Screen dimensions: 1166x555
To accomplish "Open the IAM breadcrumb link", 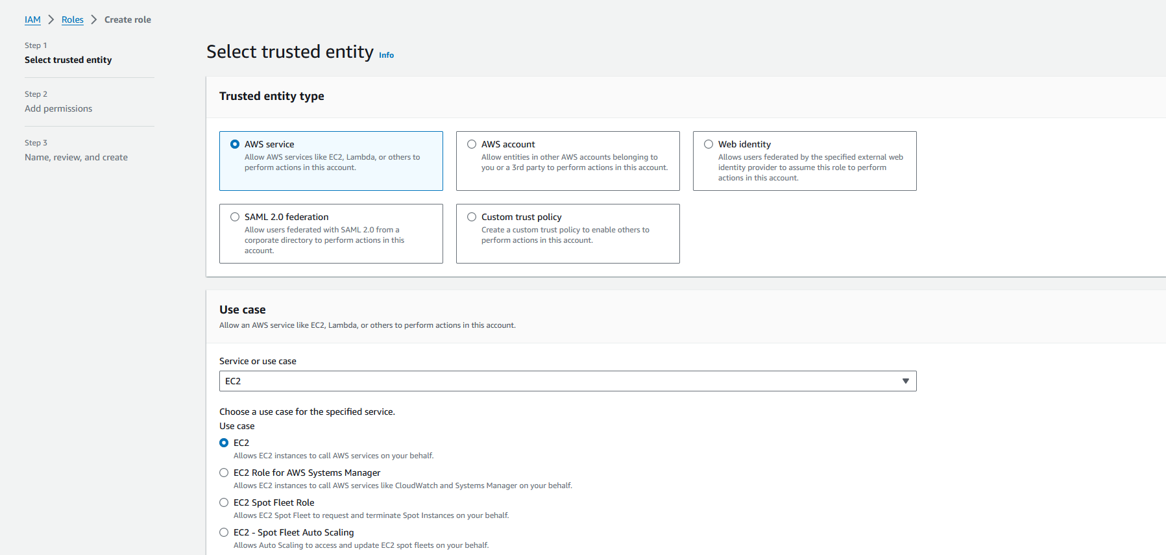I will 32,19.
